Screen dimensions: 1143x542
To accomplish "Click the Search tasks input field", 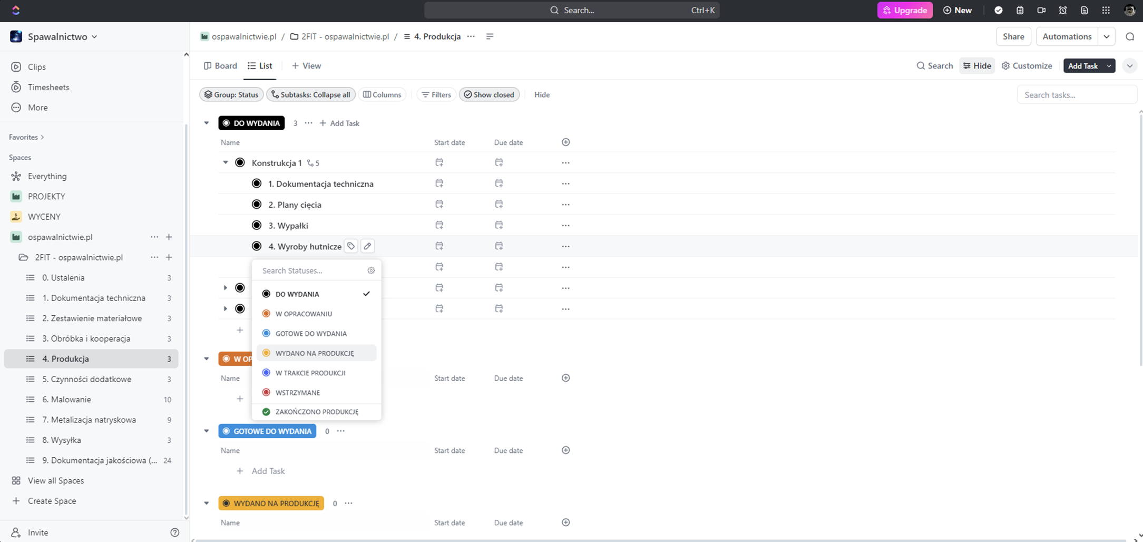I will (1076, 95).
